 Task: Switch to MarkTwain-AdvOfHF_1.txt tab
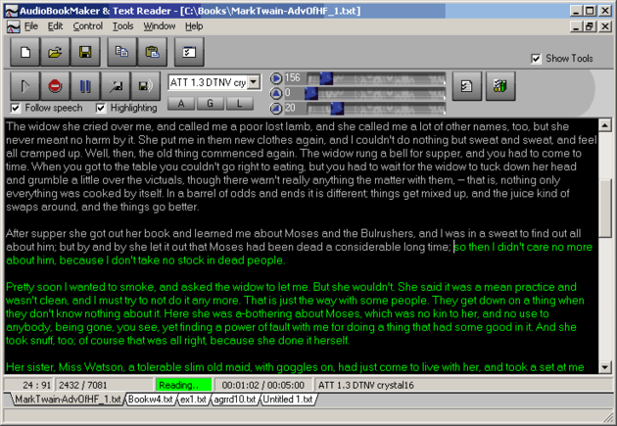pyautogui.click(x=68, y=400)
